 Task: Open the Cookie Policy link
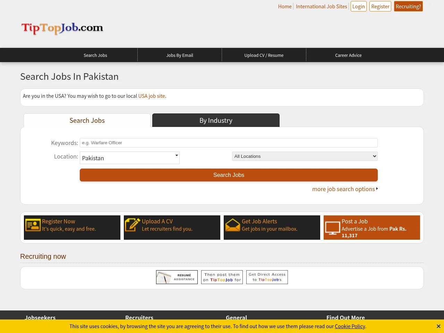pos(350,326)
